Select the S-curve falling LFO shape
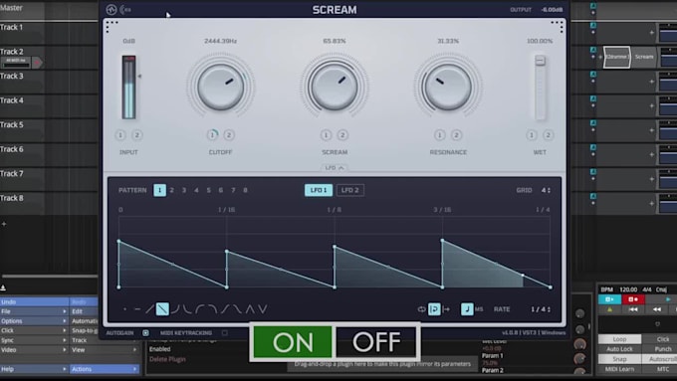This screenshot has width=677, height=381. point(238,309)
